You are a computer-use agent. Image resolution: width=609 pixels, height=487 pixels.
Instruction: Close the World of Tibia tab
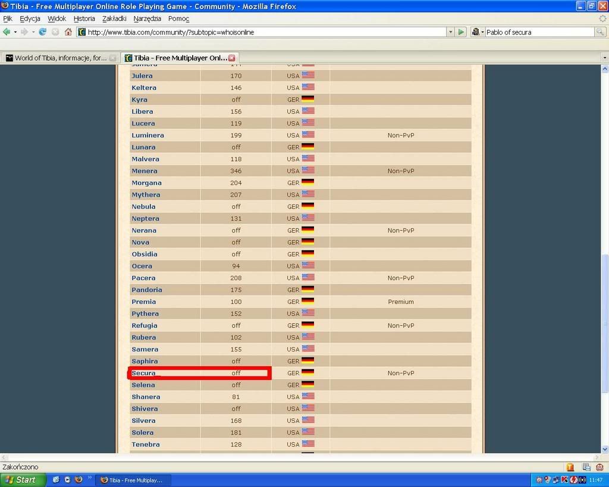pos(112,58)
